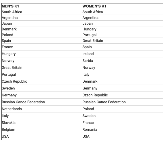Select Russian Canoe Federation in Women's column
The width and height of the screenshot is (165, 142).
(x=104, y=102)
